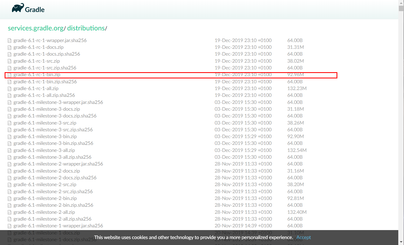Open gradle-6.1-milestone-3-src.zip.sha256 link
Viewport: 404px width, 245px height.
tap(53, 130)
